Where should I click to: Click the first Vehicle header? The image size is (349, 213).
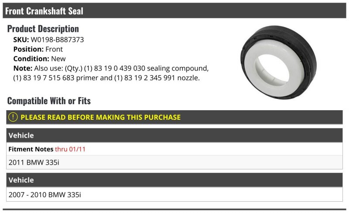pos(174,135)
